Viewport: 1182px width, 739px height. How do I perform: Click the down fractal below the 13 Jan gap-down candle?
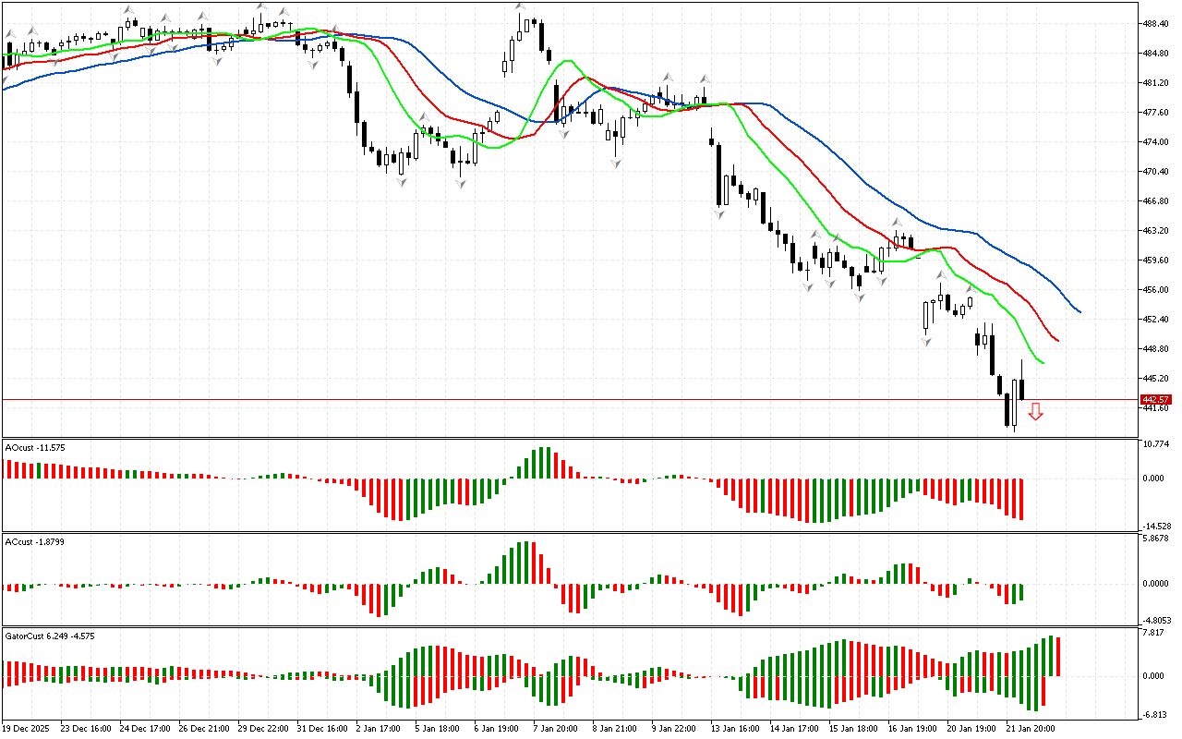[x=718, y=213]
